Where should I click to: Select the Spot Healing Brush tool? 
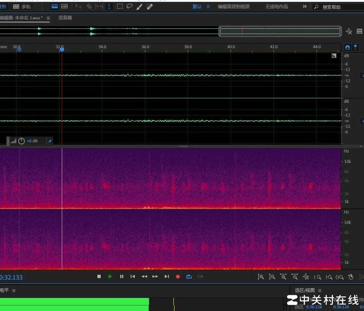click(149, 6)
